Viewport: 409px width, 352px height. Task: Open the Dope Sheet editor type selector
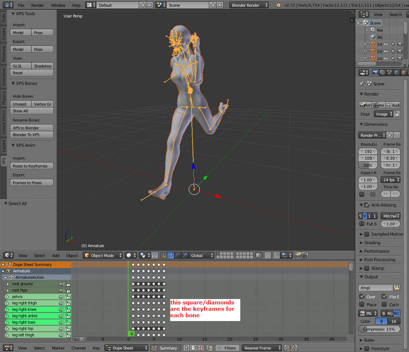8,348
